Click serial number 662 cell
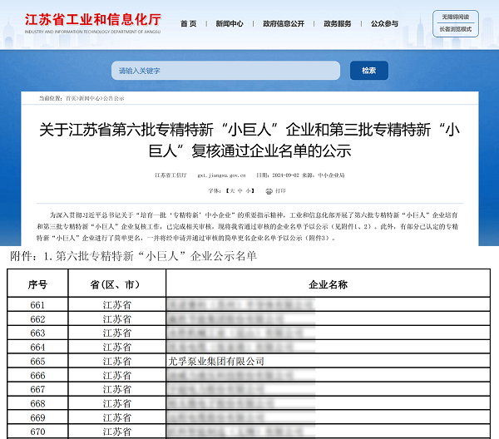The height and width of the screenshot is (439, 499). point(37,318)
